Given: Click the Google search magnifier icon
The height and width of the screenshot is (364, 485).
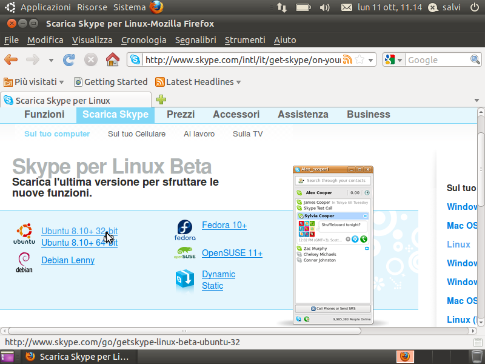Looking at the screenshot, I should point(475,59).
